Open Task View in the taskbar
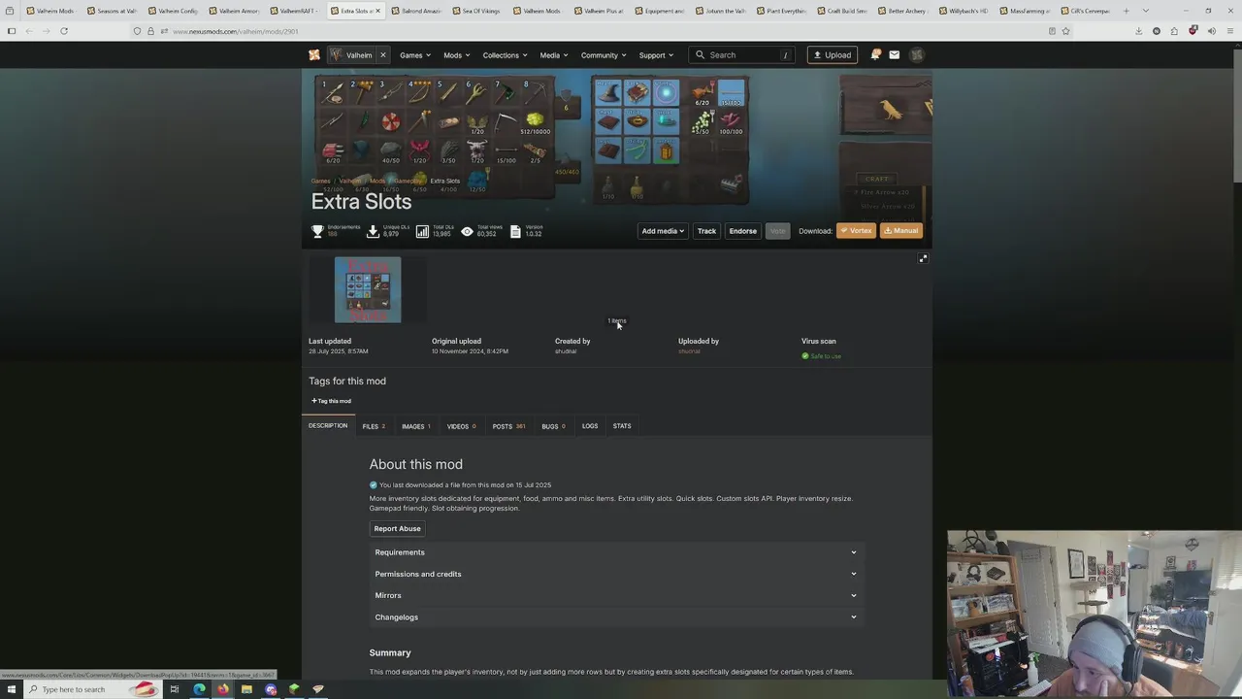Viewport: 1242px width, 699px height. click(174, 689)
